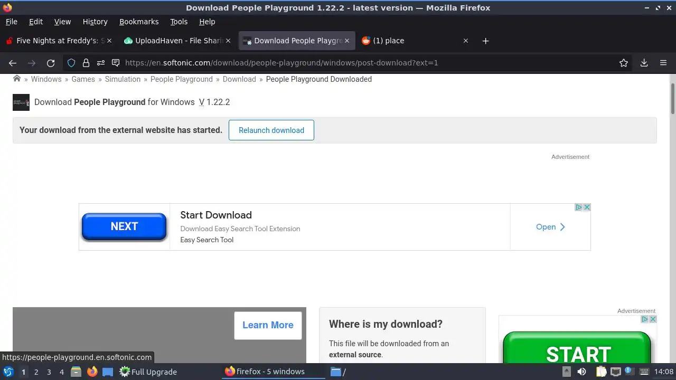Open the Firefox downloads panel

tap(644, 63)
